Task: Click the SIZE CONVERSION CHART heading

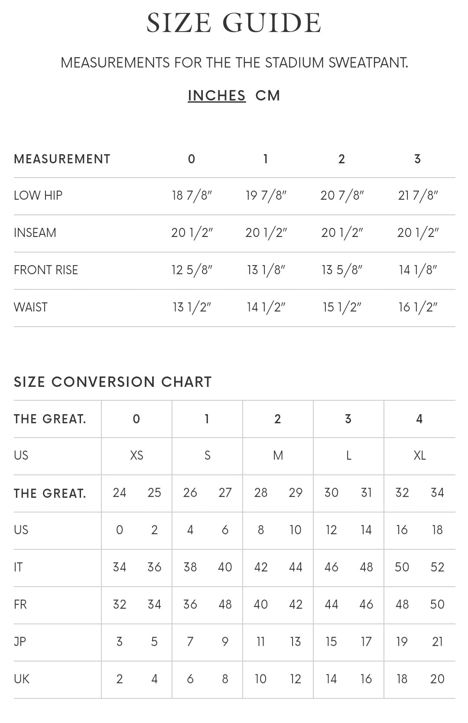Action: [x=113, y=382]
